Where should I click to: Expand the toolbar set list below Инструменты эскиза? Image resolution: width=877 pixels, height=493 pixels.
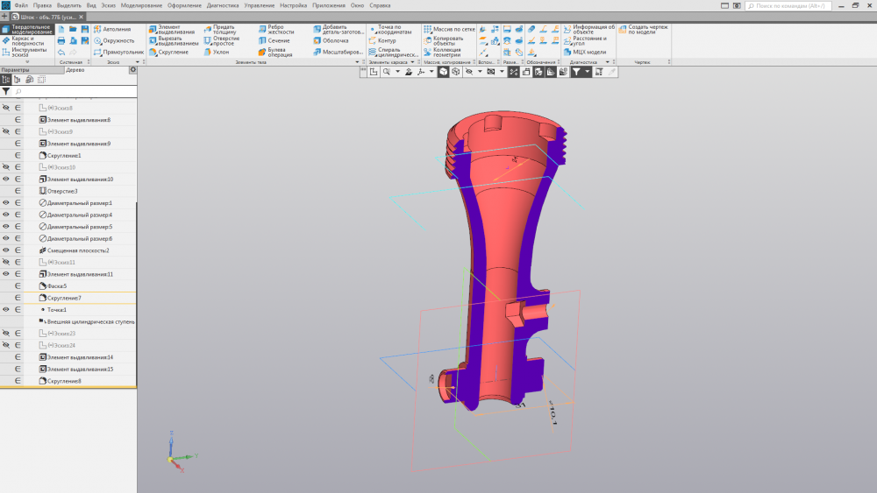26,62
